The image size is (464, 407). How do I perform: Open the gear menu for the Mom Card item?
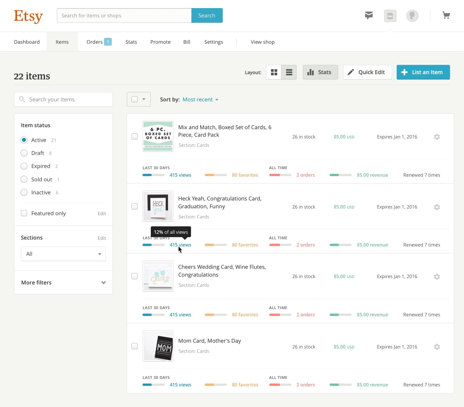[x=437, y=346]
